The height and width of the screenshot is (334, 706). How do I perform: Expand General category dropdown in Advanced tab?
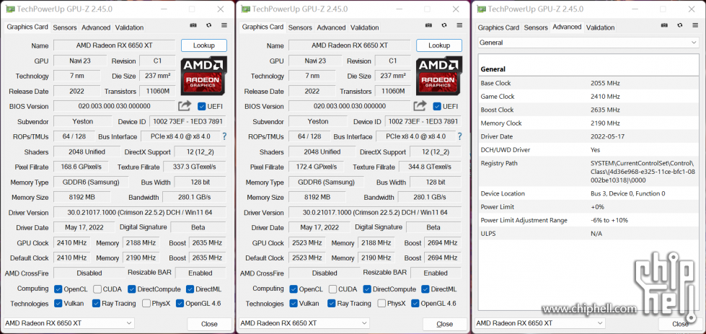(x=588, y=43)
